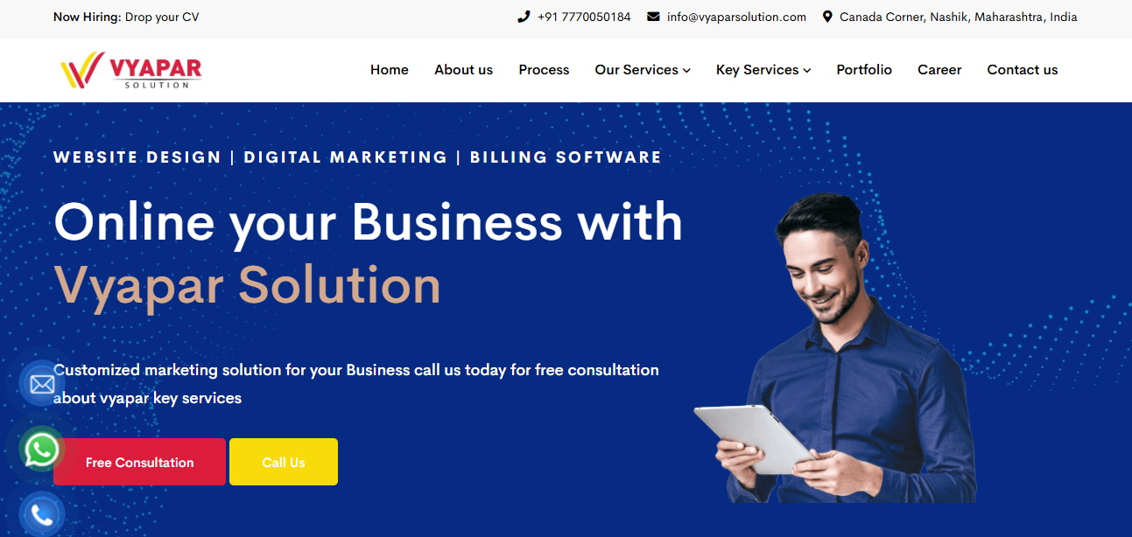Viewport: 1132px width, 537px height.
Task: Open the Process menu item
Action: pos(544,70)
